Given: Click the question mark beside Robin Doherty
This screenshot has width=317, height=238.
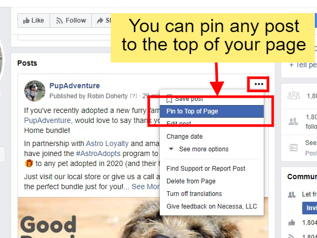Looking at the screenshot, I should [x=133, y=96].
